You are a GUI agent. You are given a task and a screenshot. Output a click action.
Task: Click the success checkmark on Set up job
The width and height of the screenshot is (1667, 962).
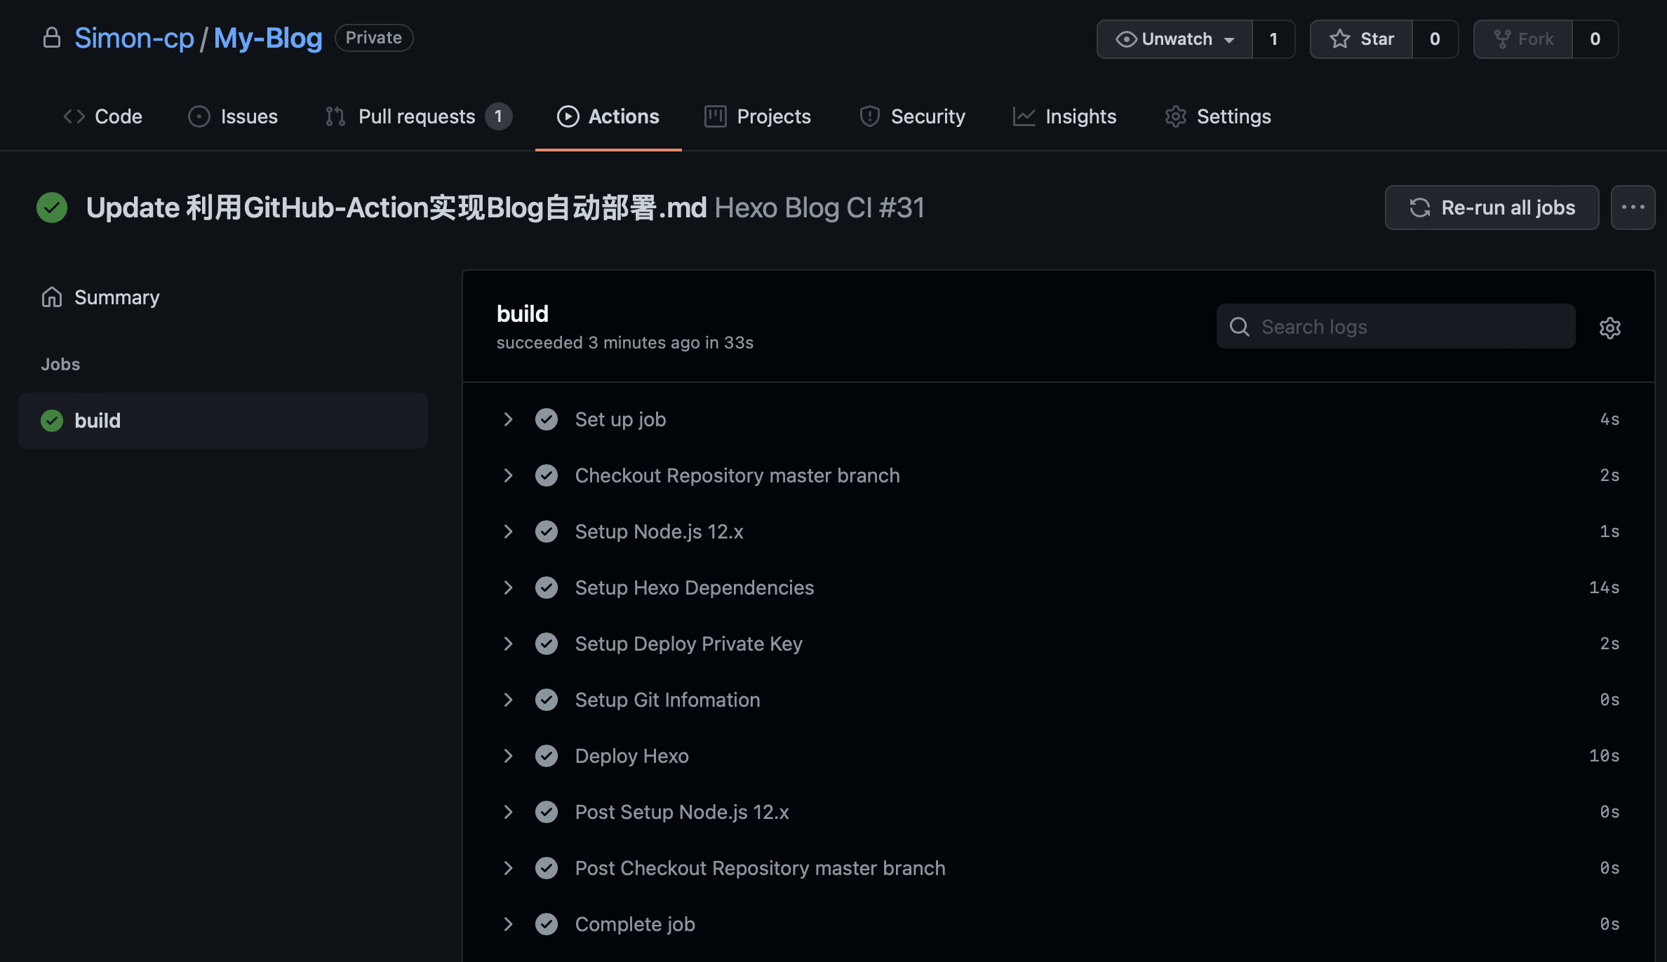546,419
